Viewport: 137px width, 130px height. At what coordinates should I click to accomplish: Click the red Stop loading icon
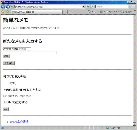(92, 7)
